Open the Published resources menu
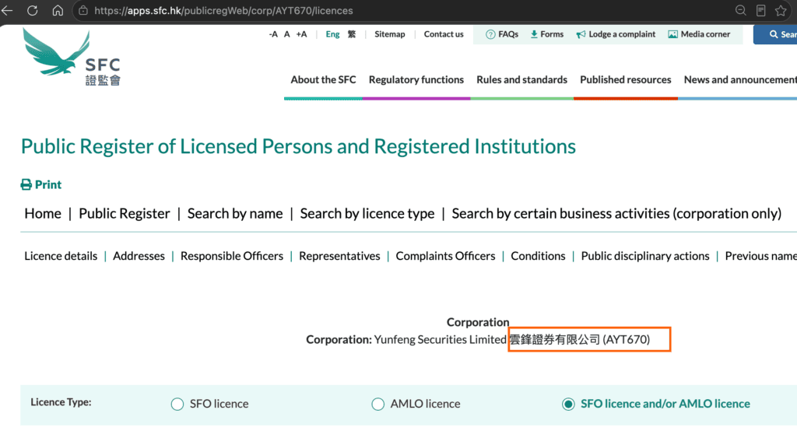The width and height of the screenshot is (797, 431). pyautogui.click(x=625, y=80)
